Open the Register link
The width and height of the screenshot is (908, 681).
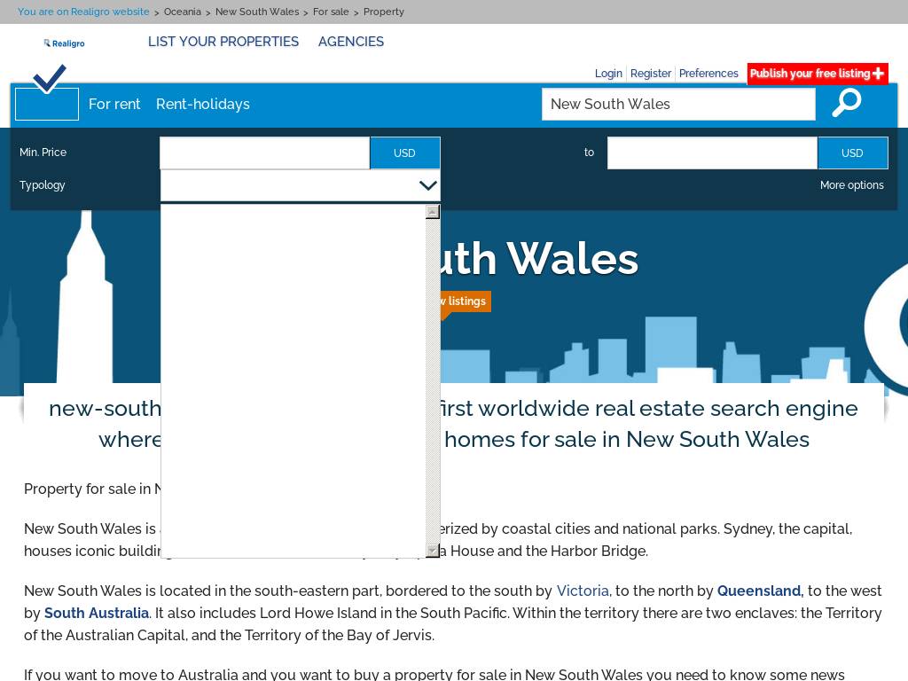pos(651,74)
